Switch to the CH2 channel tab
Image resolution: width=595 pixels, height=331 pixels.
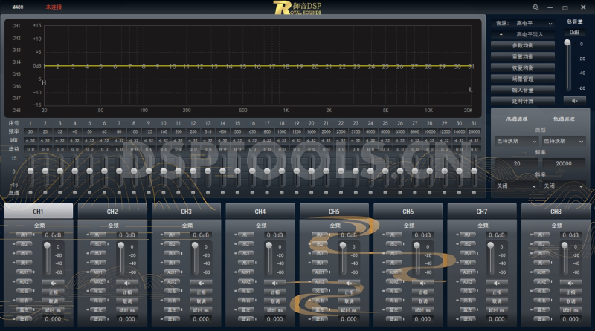tap(112, 212)
